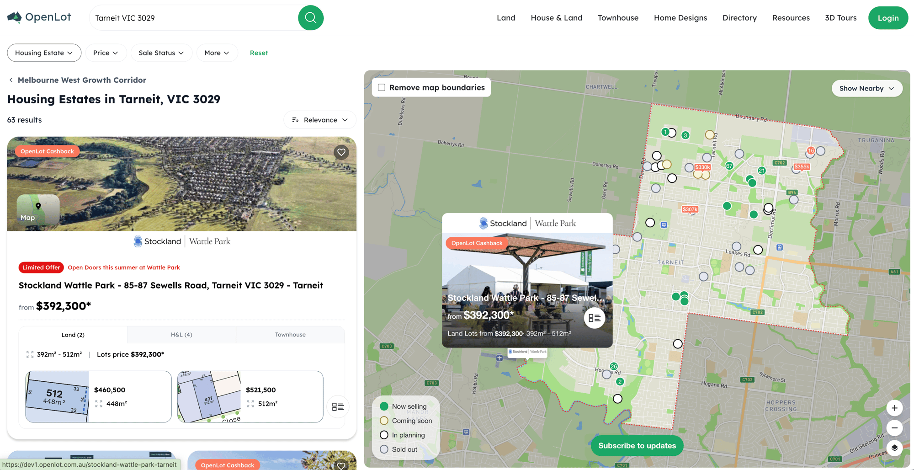The height and width of the screenshot is (470, 914).
Task: Click the "Lots price $392,300*" text
Action: [130, 354]
